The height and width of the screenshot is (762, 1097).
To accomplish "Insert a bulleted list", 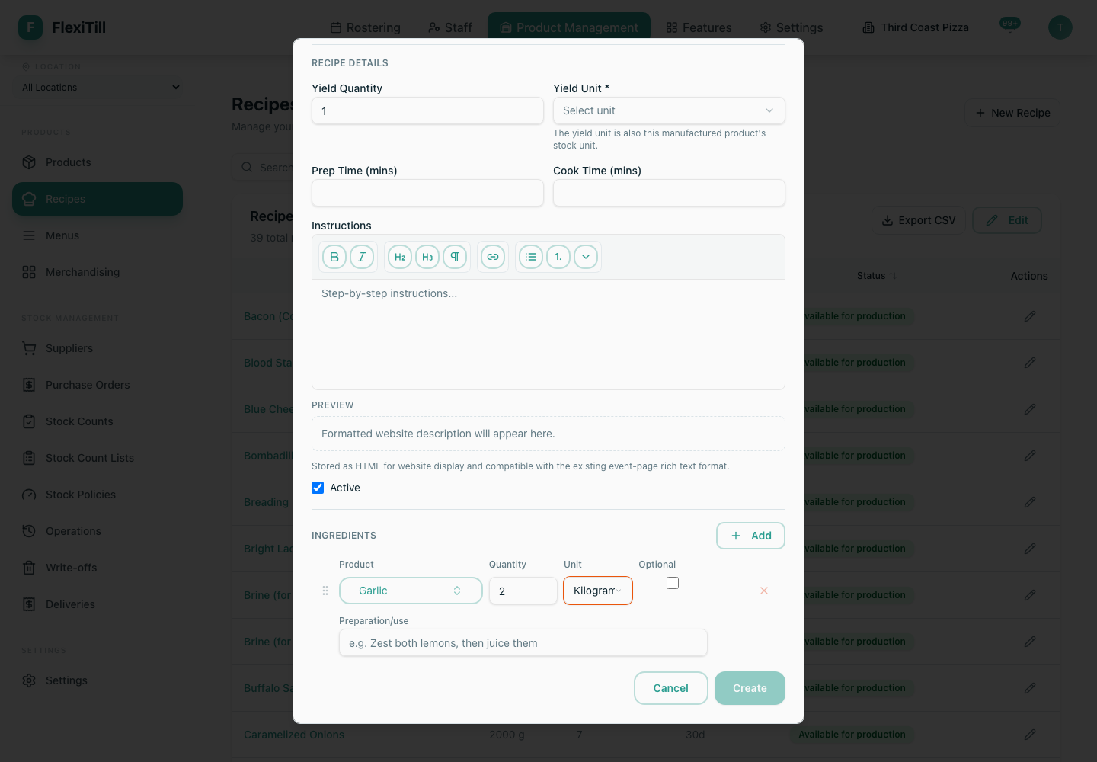I will pyautogui.click(x=531, y=257).
